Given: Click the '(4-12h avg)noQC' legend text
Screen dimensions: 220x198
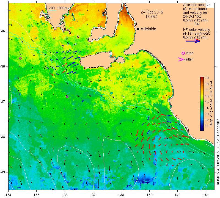Looking at the screenshot, I should tap(197, 34).
